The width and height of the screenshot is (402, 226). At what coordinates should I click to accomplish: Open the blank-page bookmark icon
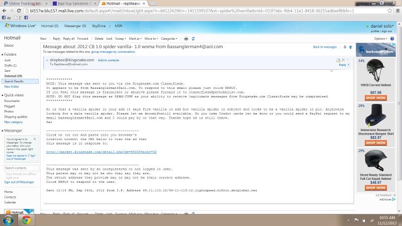pos(16,18)
